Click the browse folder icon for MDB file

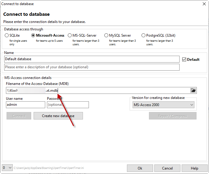coord(193,91)
